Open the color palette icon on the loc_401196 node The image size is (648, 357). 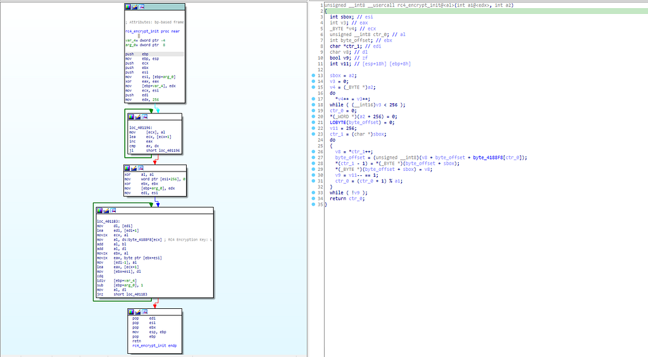click(x=132, y=117)
